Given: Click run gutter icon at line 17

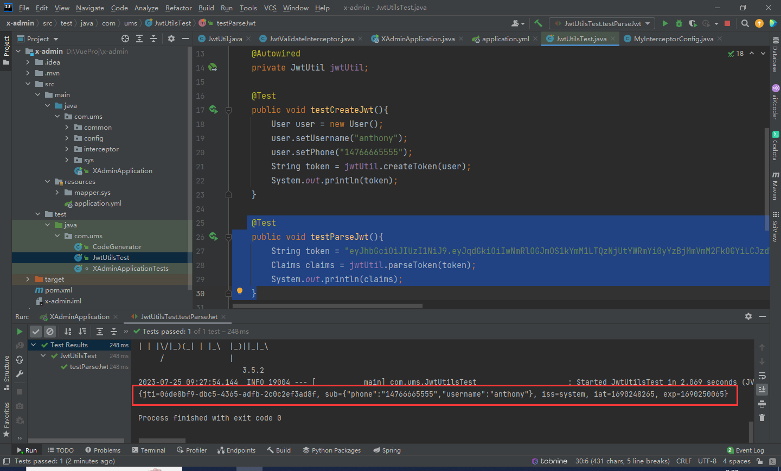Looking at the screenshot, I should (213, 110).
